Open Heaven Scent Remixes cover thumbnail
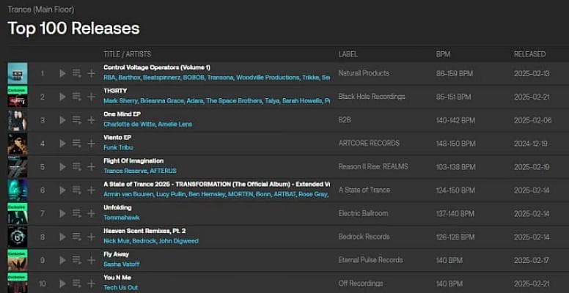This screenshot has height=293, width=569. 18,237
